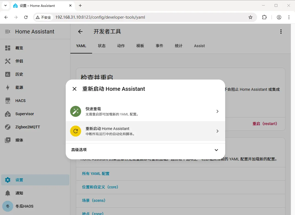Switch to the 动作 tab
This screenshot has height=215, width=295.
coord(121,46)
